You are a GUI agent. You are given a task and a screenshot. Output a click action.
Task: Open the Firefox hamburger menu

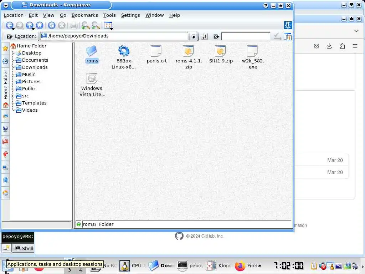[355, 46]
